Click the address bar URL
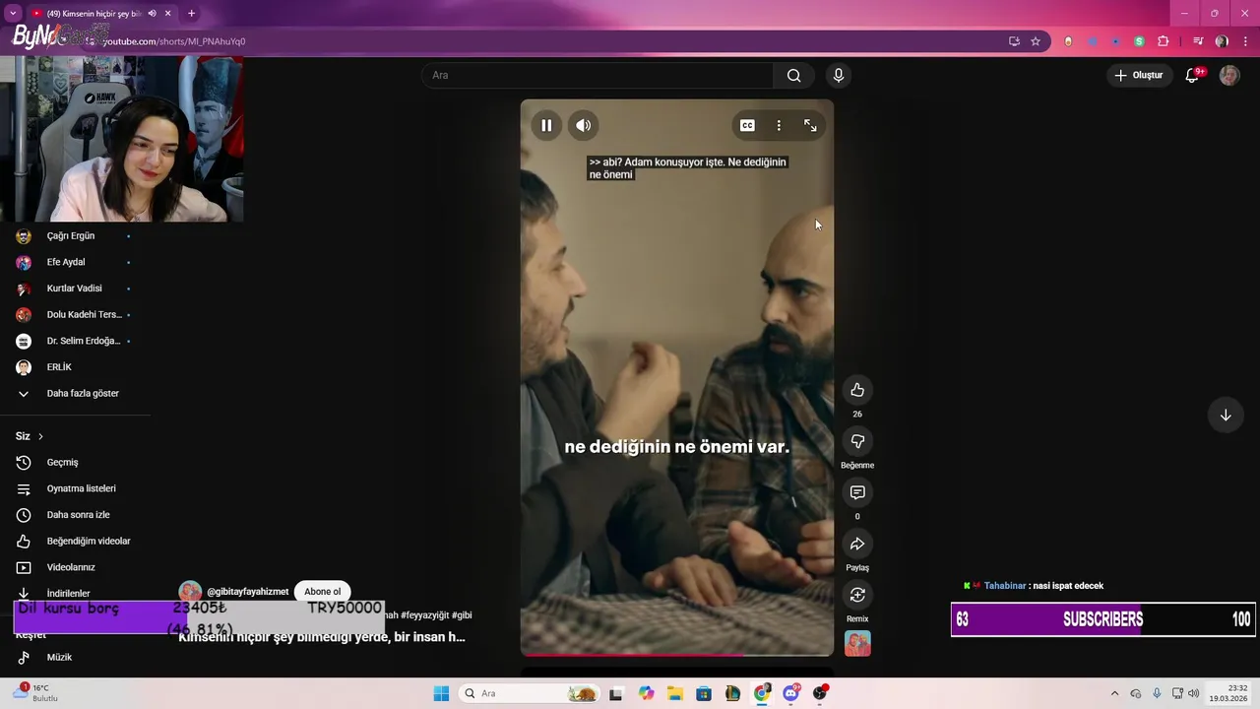Screen dimensions: 1260x709 (x=173, y=41)
